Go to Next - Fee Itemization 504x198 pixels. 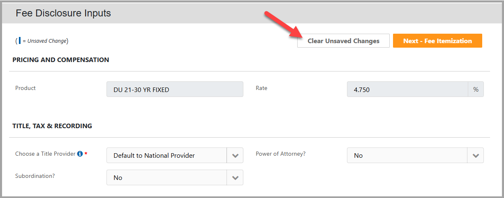(x=437, y=41)
